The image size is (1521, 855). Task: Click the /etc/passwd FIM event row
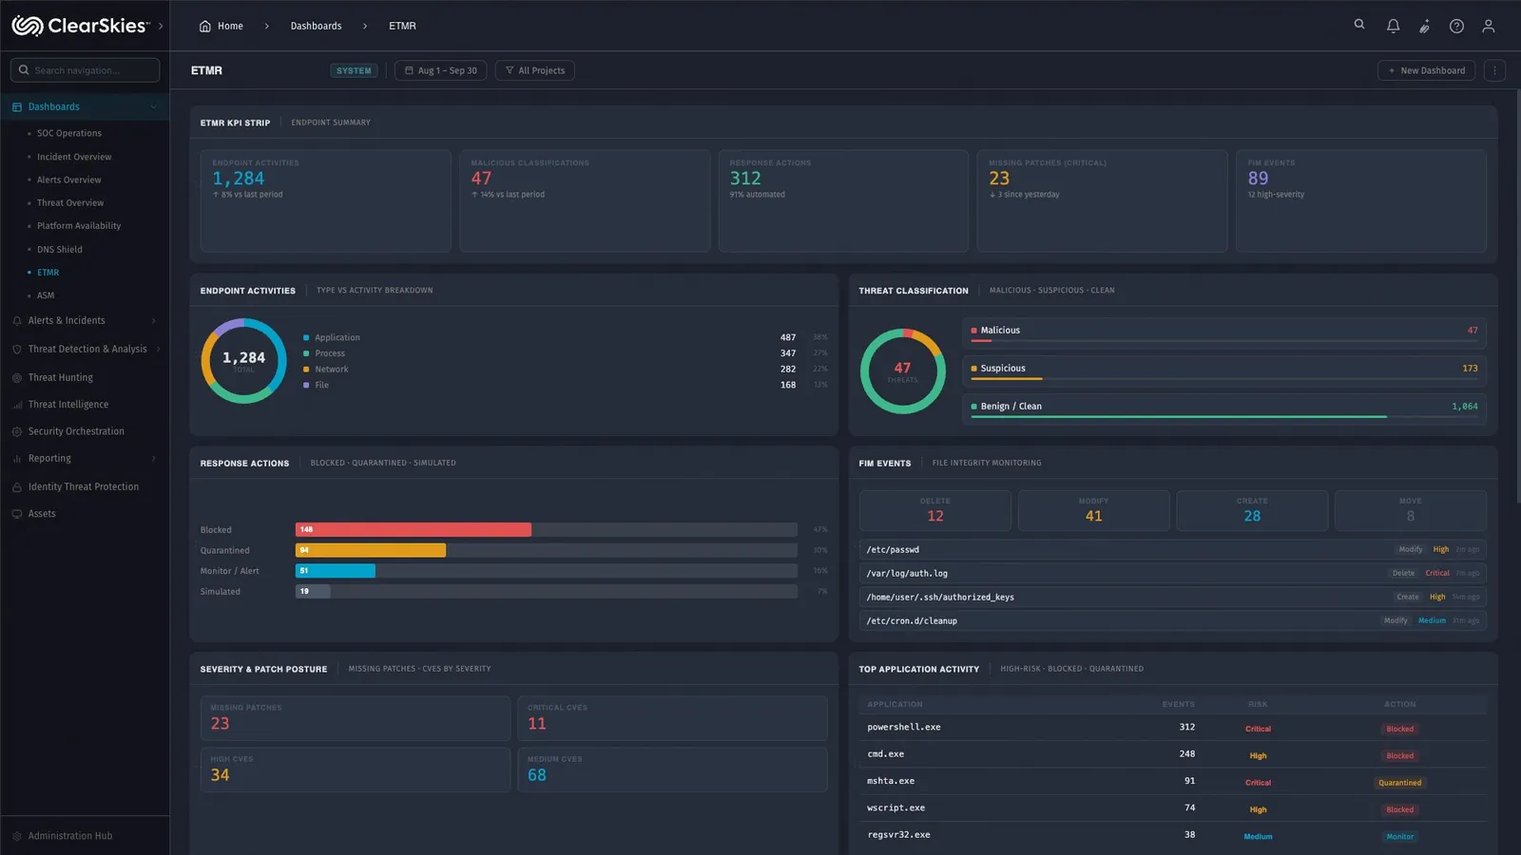point(1173,550)
